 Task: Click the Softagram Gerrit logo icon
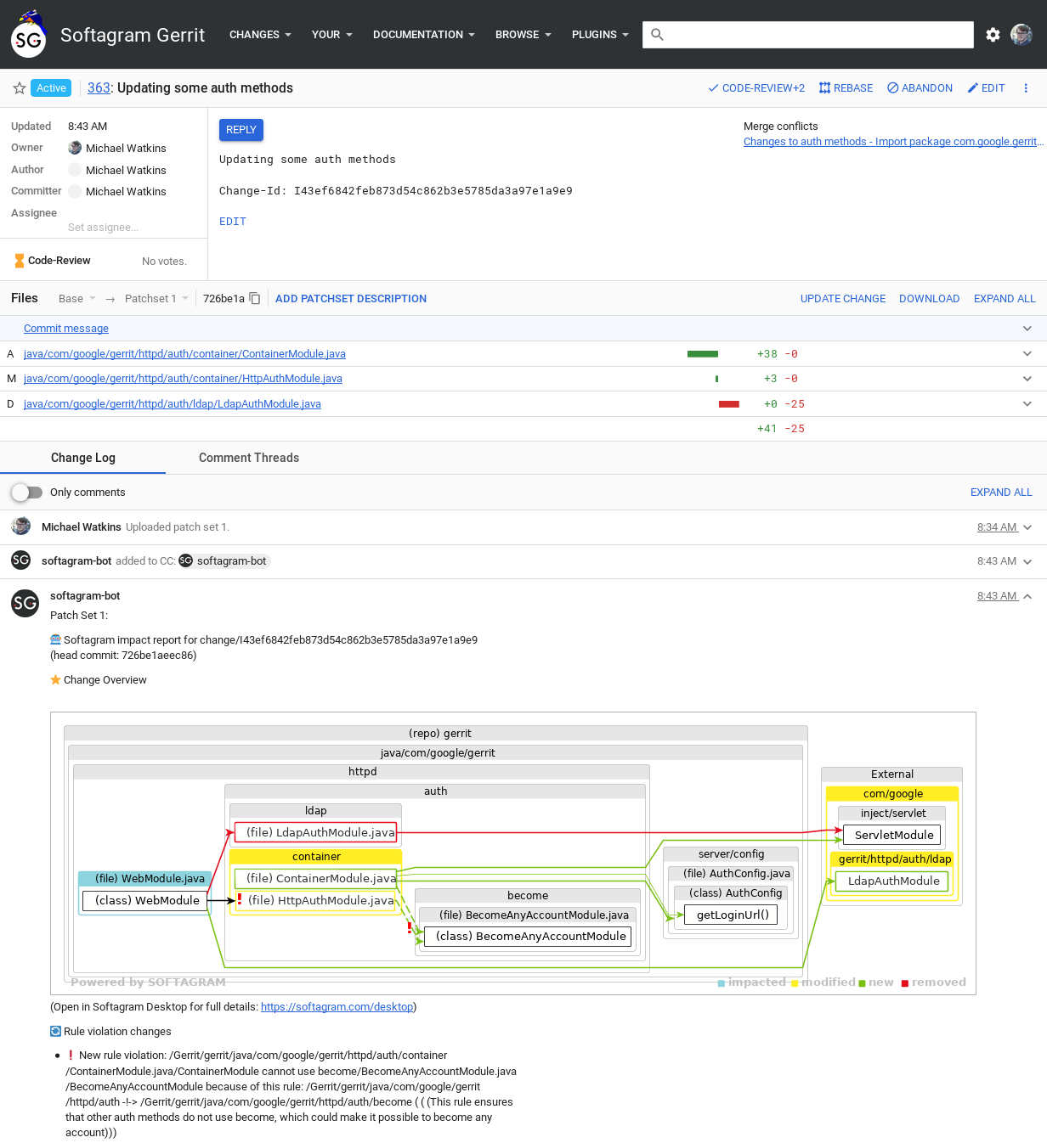tap(28, 35)
